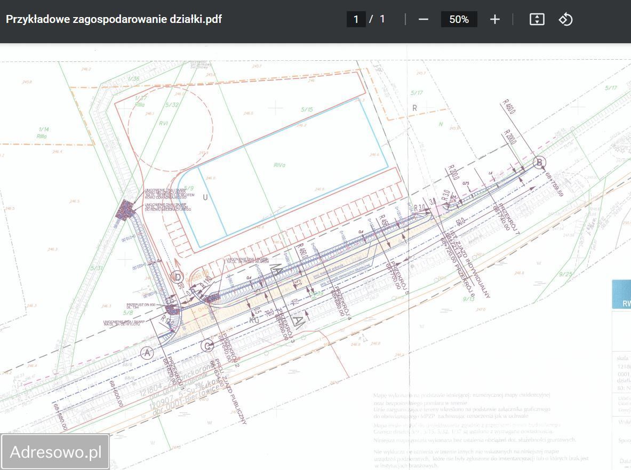
Task: Click the zoom out minus button
Action: [424, 19]
